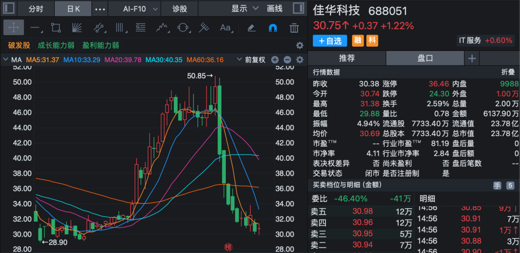Open the IT服务 sector link
This screenshot has height=253, width=520.
tap(486, 41)
